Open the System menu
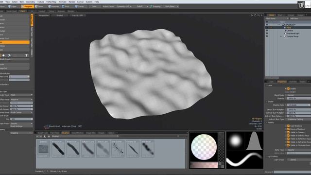 89,2
